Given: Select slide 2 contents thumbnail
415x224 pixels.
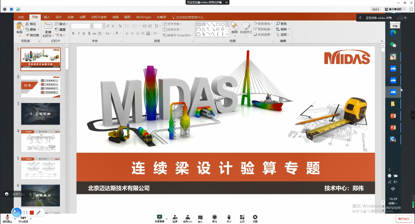Looking at the screenshot, I should [x=40, y=87].
